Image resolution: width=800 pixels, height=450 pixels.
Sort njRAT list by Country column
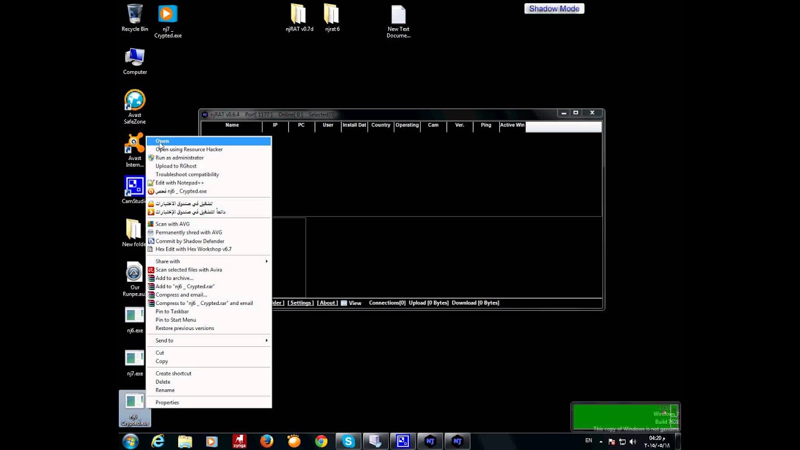point(381,125)
